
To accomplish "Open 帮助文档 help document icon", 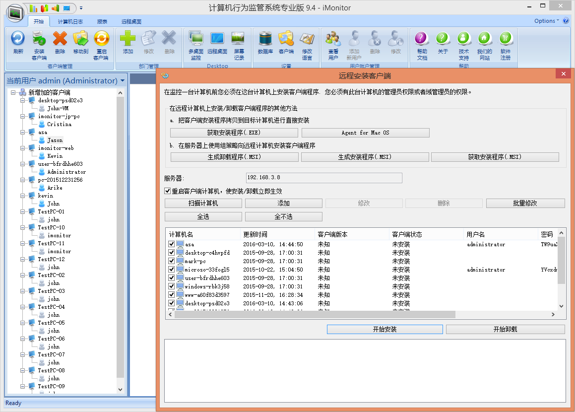I will [x=422, y=39].
